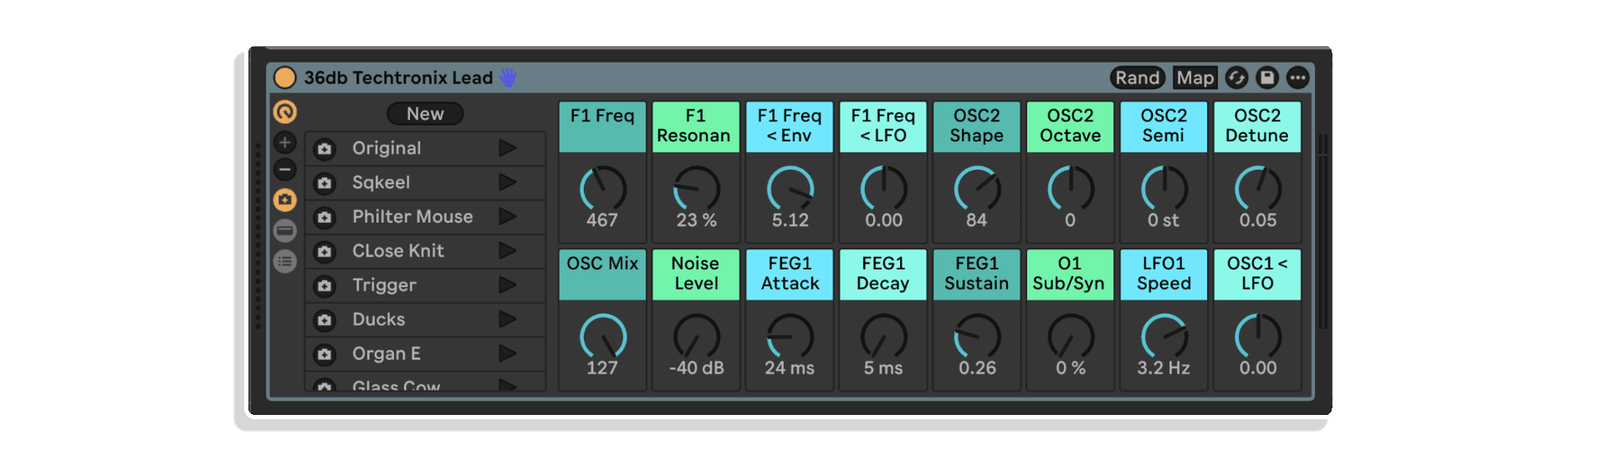Select the LFO1 Speed macro label
The width and height of the screenshot is (1606, 461).
point(1164,274)
